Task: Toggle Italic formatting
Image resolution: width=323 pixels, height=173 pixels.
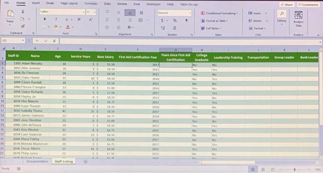Action: [x=56, y=19]
